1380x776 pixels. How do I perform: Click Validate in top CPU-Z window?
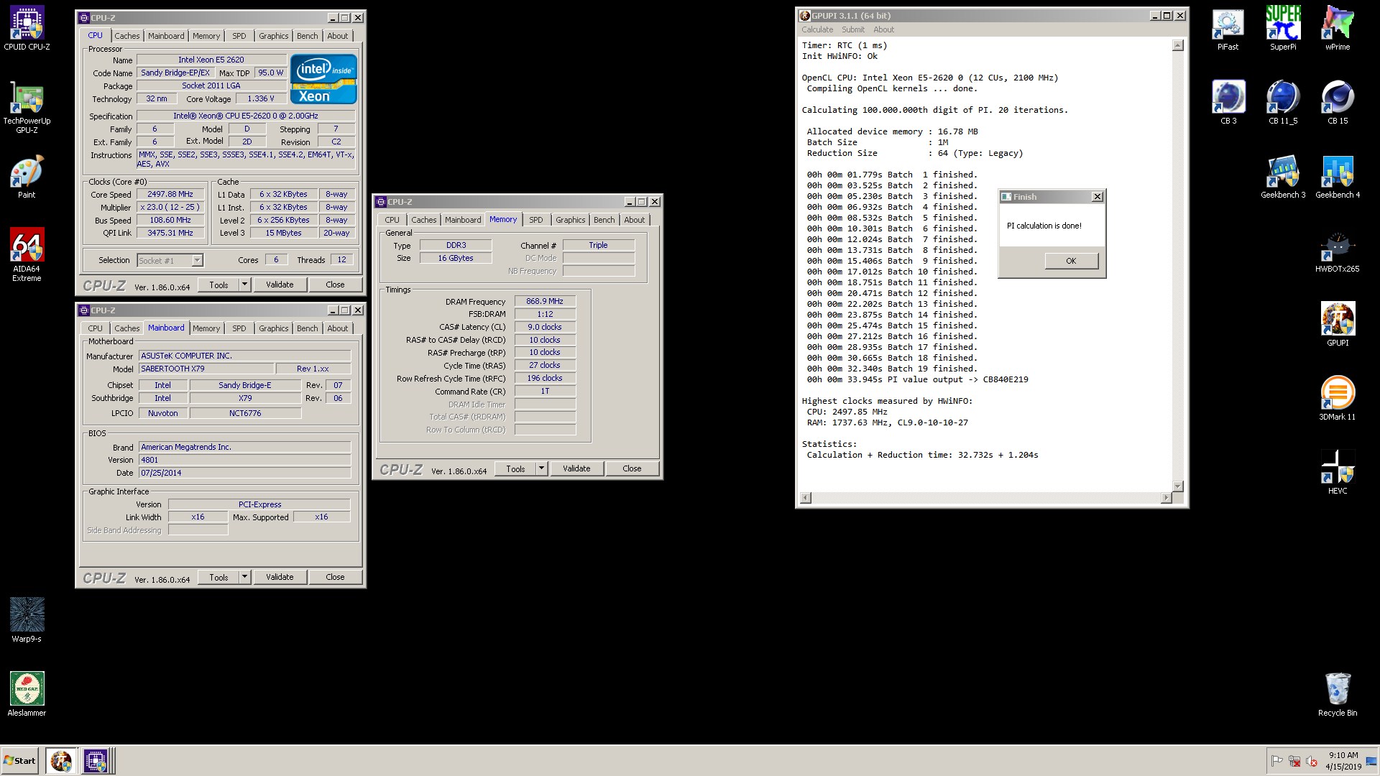(x=280, y=285)
